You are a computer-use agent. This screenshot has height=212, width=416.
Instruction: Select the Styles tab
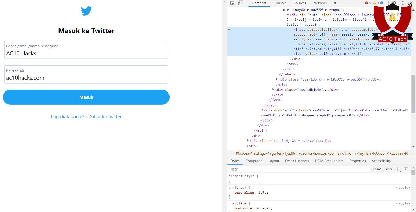(x=235, y=161)
